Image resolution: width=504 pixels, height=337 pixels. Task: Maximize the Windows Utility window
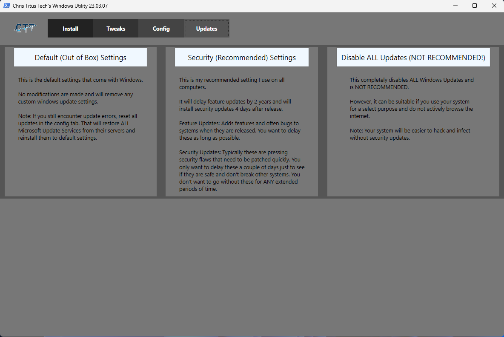point(475,6)
